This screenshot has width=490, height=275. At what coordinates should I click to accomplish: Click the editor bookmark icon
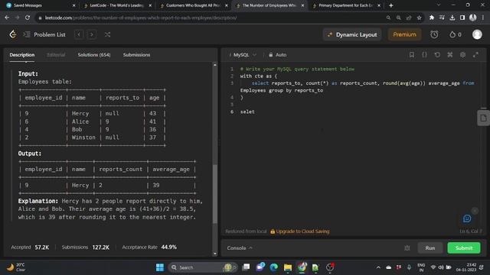pyautogui.click(x=412, y=55)
